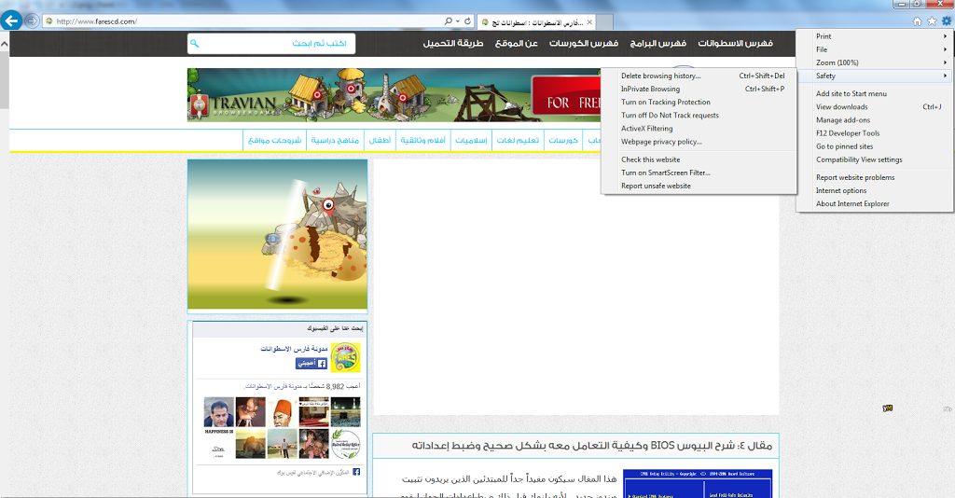
Task: Click the BIOS setup article thumbnail
Action: pos(698,483)
